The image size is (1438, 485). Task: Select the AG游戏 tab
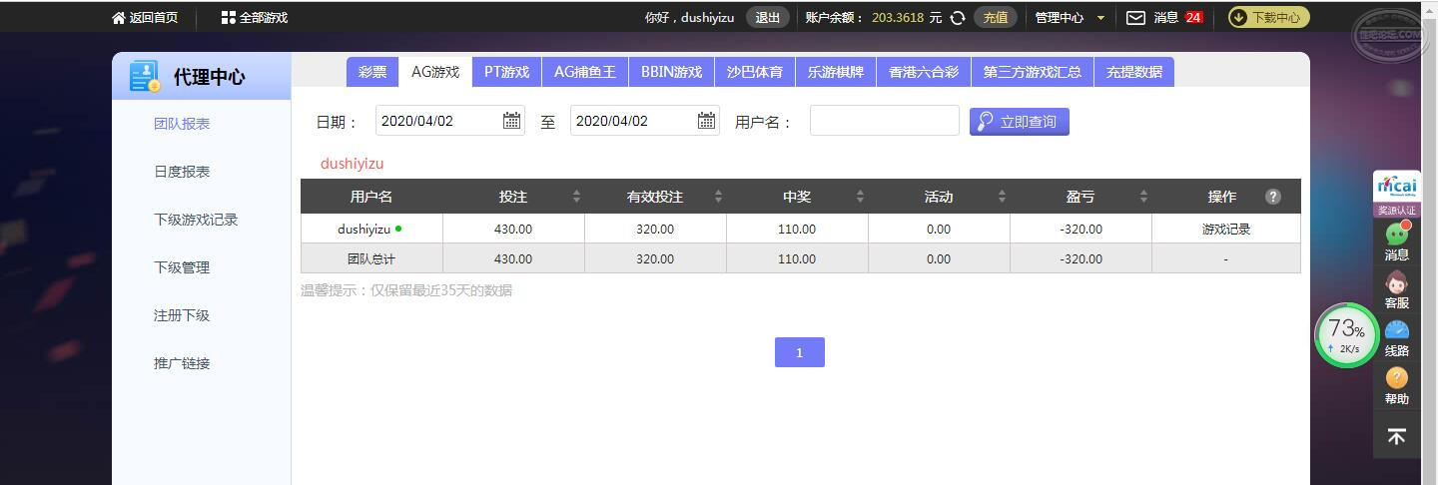435,72
